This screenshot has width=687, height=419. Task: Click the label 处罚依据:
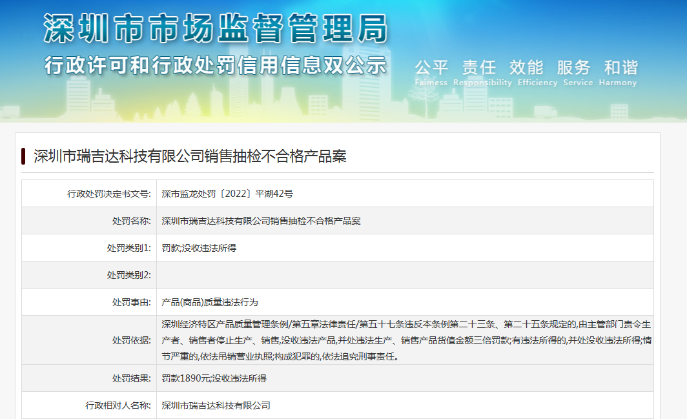(132, 340)
